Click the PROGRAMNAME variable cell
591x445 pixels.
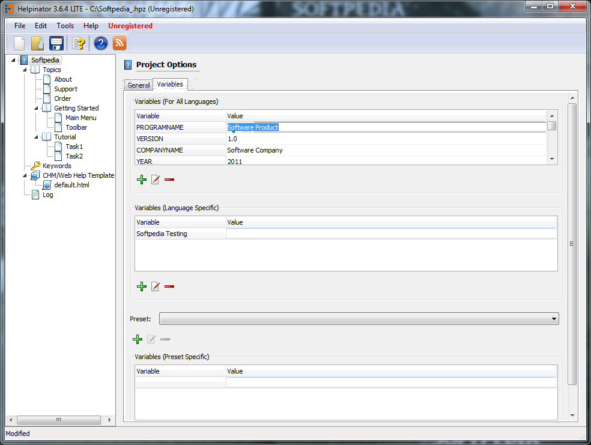coord(181,127)
